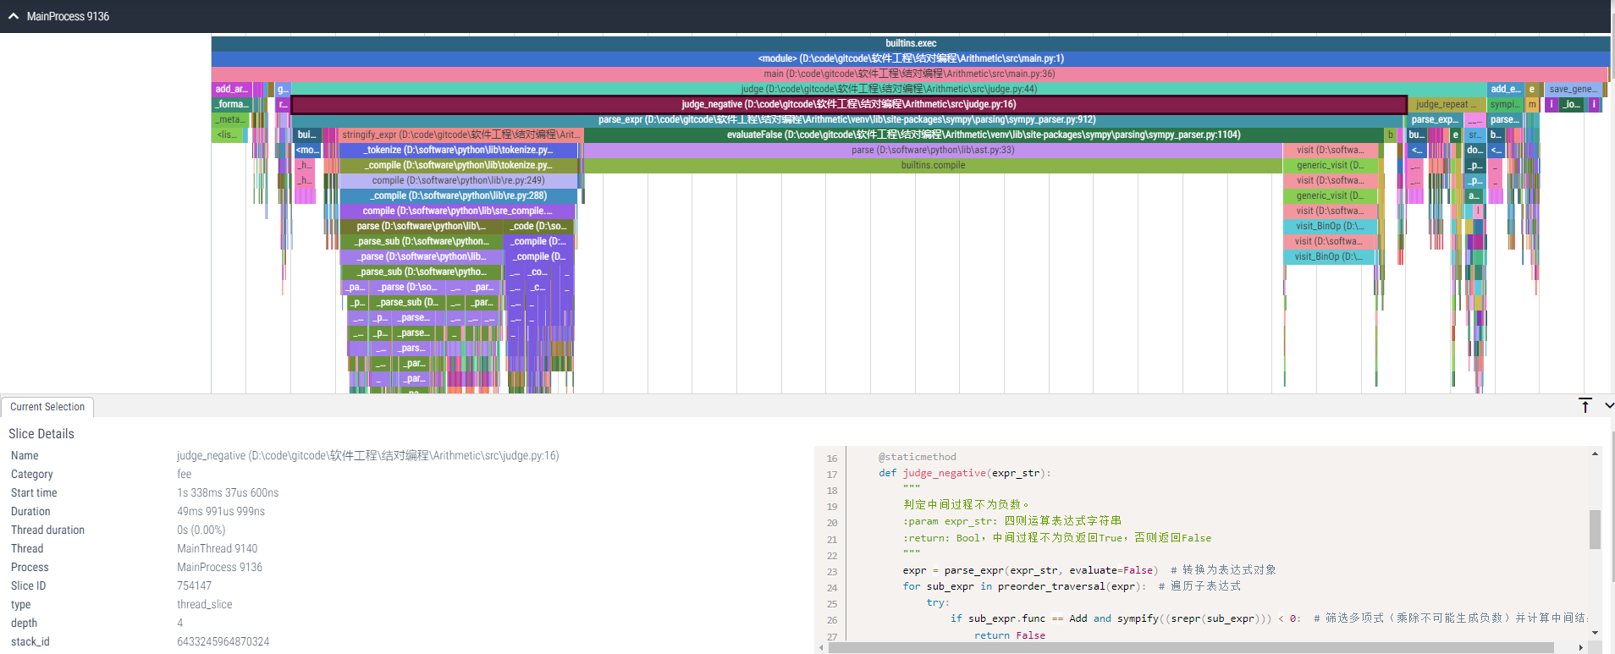
Task: Click the Slice Details heading
Action: click(41, 434)
